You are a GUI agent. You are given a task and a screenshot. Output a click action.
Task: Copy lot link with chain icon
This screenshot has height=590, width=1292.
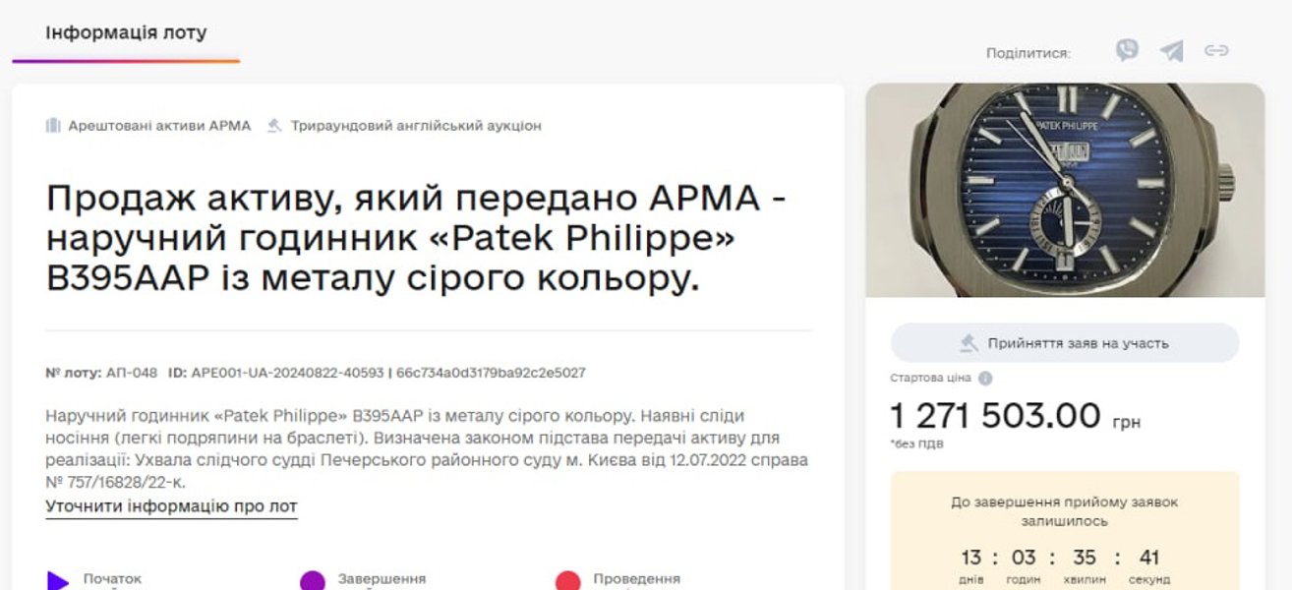[x=1217, y=50]
